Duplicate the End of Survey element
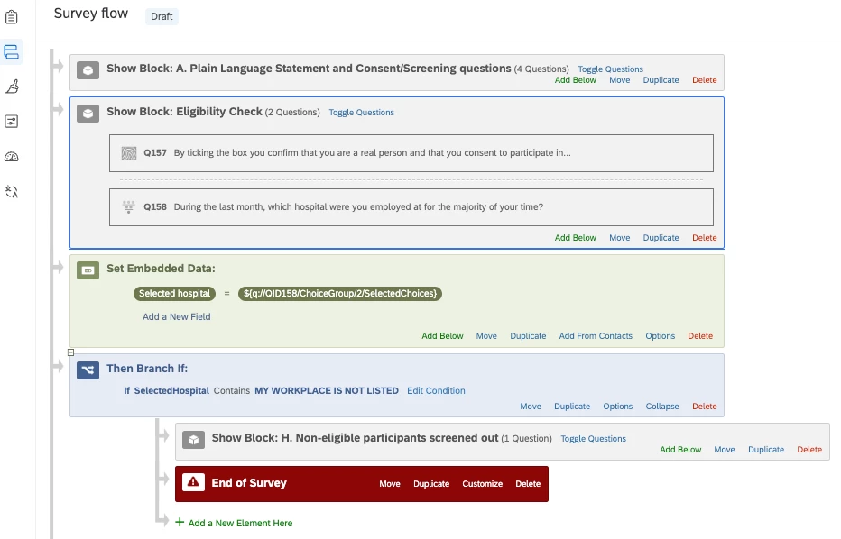The width and height of the screenshot is (841, 539). point(431,484)
